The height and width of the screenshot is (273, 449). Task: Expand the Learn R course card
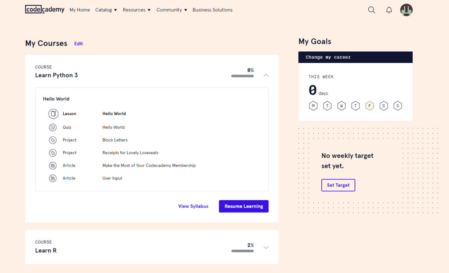tap(266, 248)
